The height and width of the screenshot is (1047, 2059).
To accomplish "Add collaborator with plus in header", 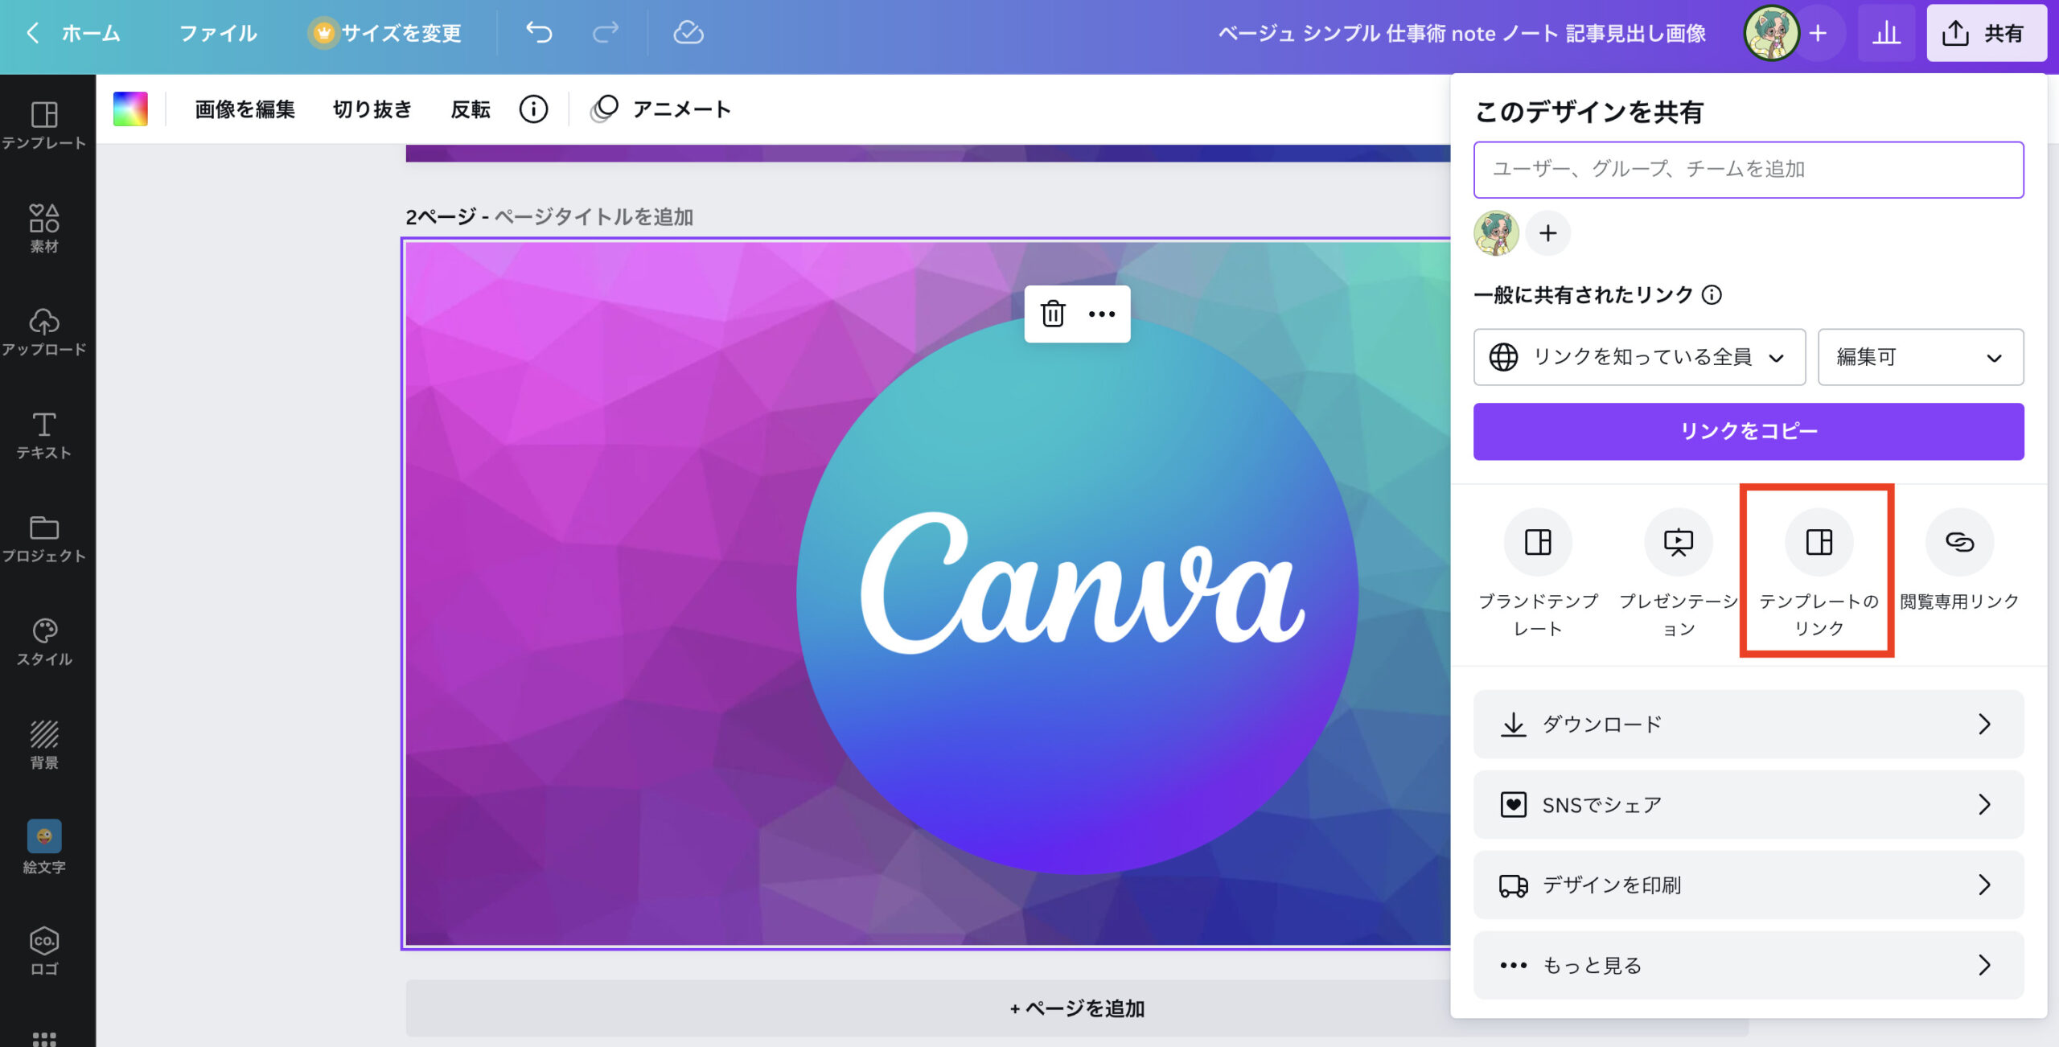I will 1818,33.
